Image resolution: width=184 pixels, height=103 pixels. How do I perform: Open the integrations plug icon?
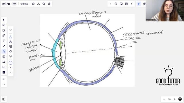(49, 4)
